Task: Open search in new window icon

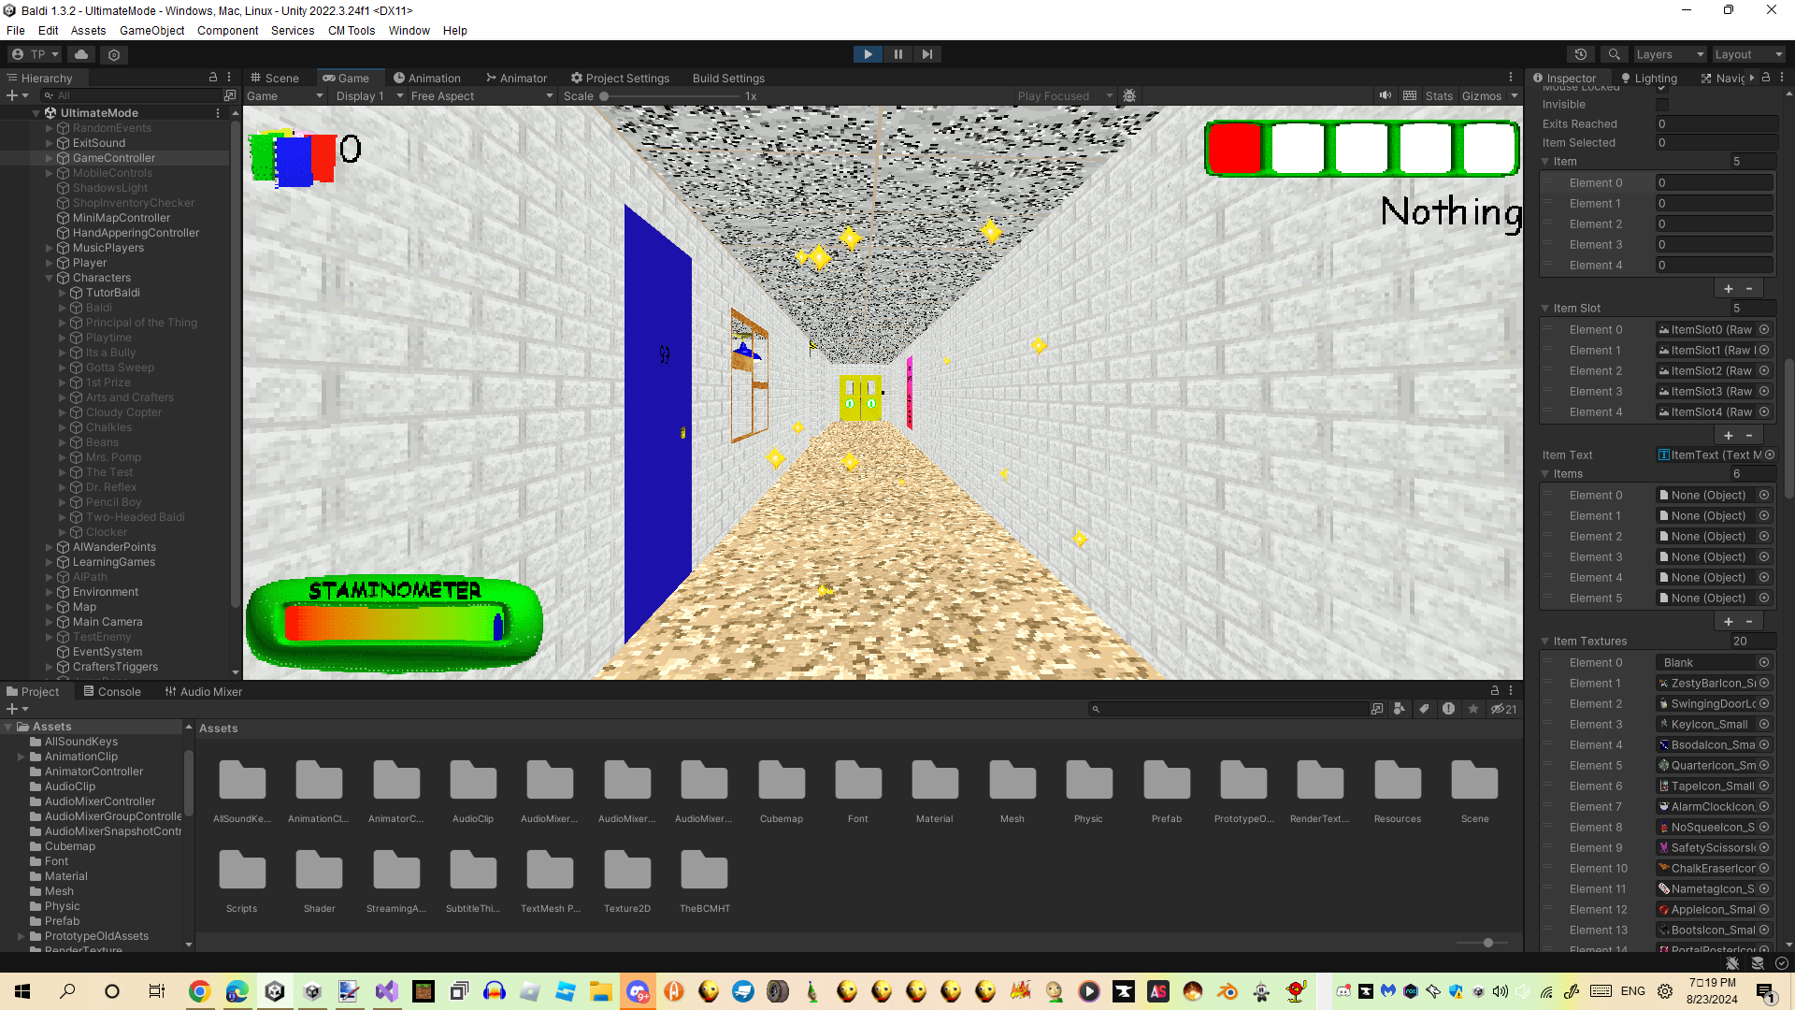Action: [x=1376, y=709]
